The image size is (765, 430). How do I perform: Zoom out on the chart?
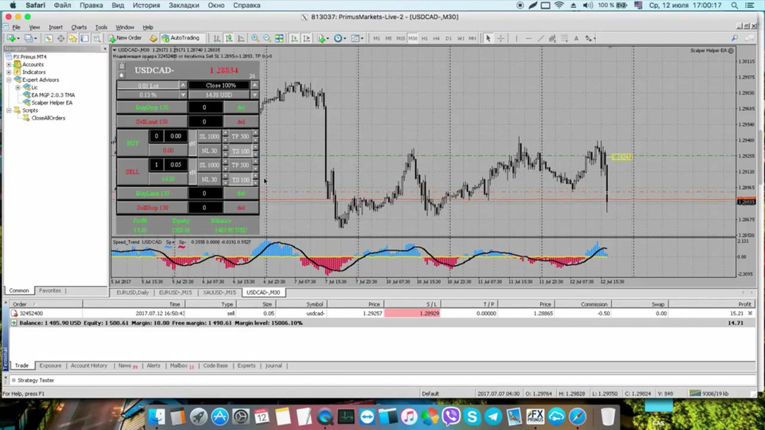coord(268,38)
